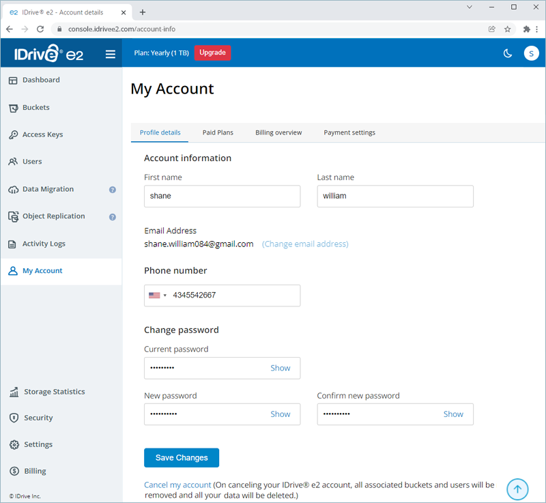Switch to Profile details tab

(x=160, y=132)
